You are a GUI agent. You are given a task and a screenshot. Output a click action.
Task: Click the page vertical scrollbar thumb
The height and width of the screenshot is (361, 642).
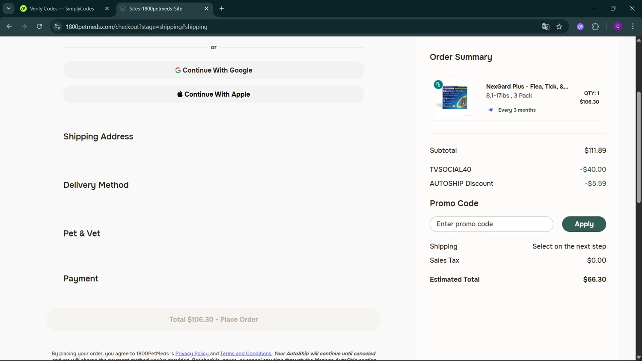(x=639, y=147)
